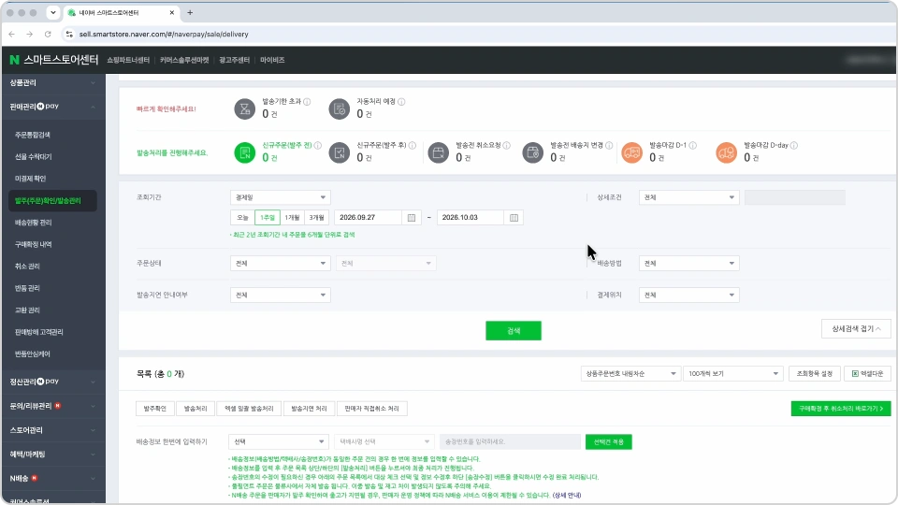Click the green 검색 button
Screen dimensions: 898x505
[514, 331]
